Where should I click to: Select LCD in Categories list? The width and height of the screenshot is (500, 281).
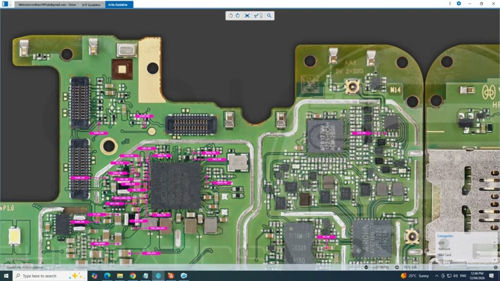pos(441,242)
